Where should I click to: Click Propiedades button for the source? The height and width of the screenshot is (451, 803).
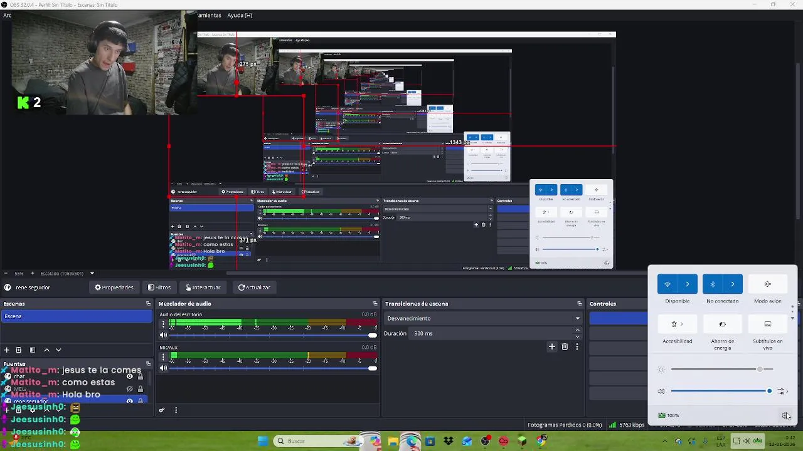pyautogui.click(x=114, y=288)
